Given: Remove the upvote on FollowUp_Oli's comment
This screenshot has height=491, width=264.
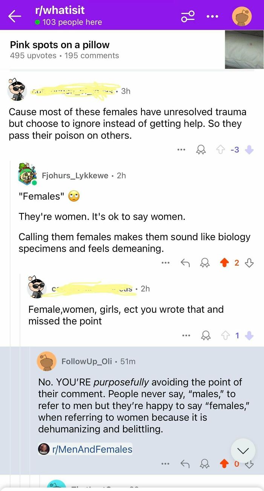Looking at the screenshot, I should (x=225, y=462).
